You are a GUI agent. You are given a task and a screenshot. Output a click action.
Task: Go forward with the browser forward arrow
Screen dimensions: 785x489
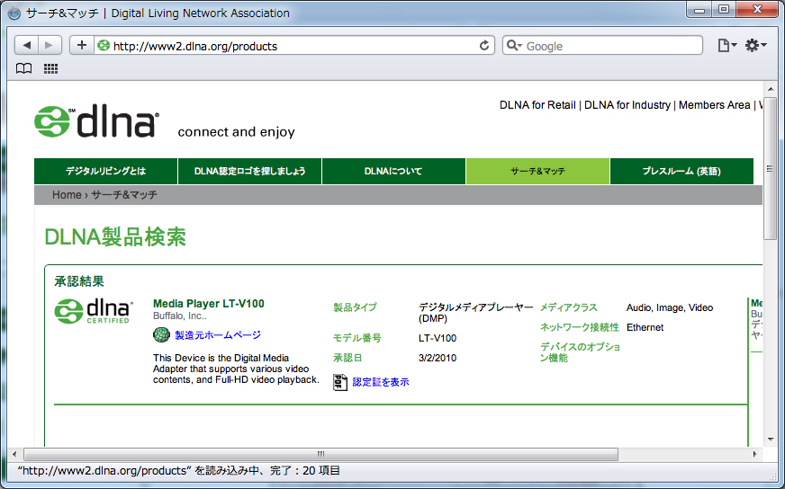[x=49, y=46]
